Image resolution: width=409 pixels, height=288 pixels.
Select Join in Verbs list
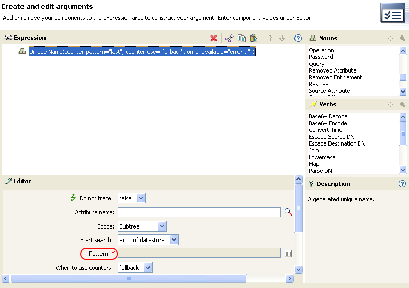tap(313, 150)
